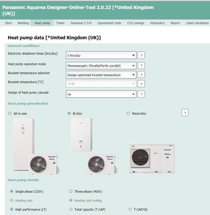210x215 pixels.
Task: Open the Electricity shutdown times dropdown
Action: [101, 55]
